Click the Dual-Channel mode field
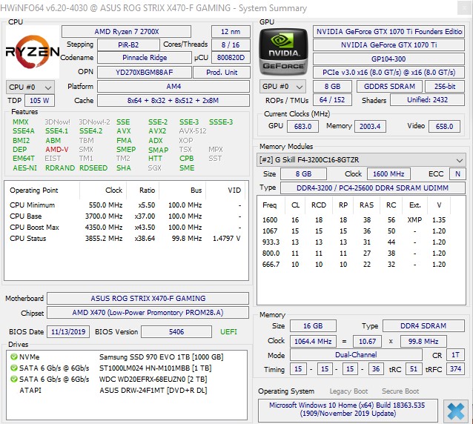 point(356,355)
